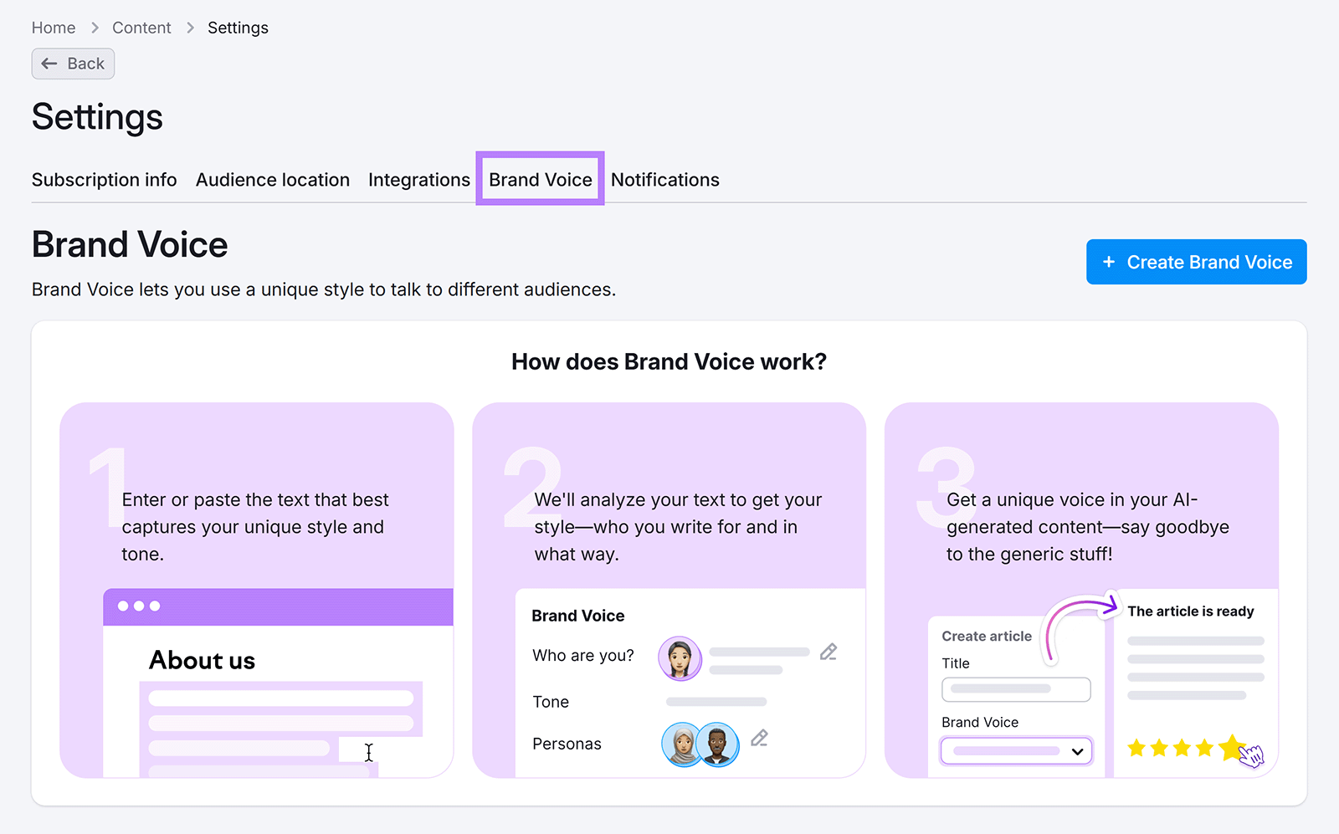1339x834 pixels.
Task: Select the Integrations tab
Action: (418, 179)
